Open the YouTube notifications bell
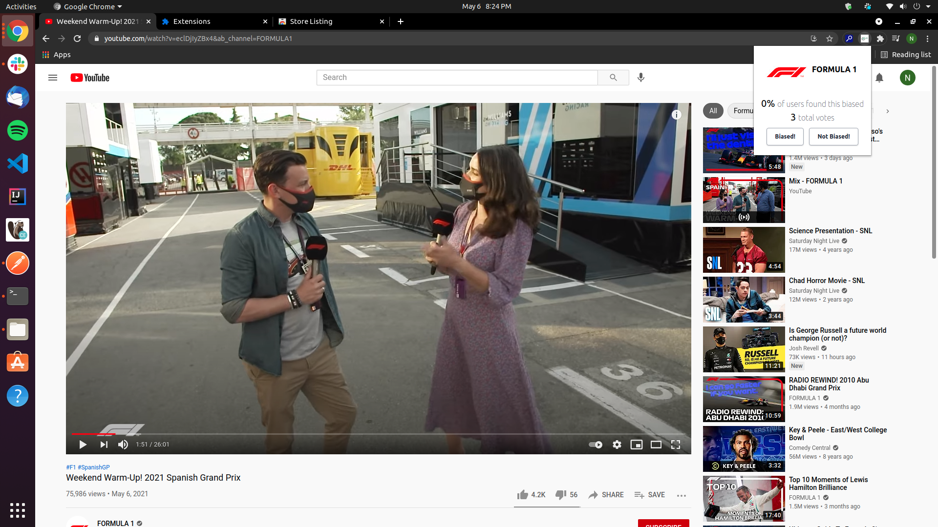 point(880,78)
